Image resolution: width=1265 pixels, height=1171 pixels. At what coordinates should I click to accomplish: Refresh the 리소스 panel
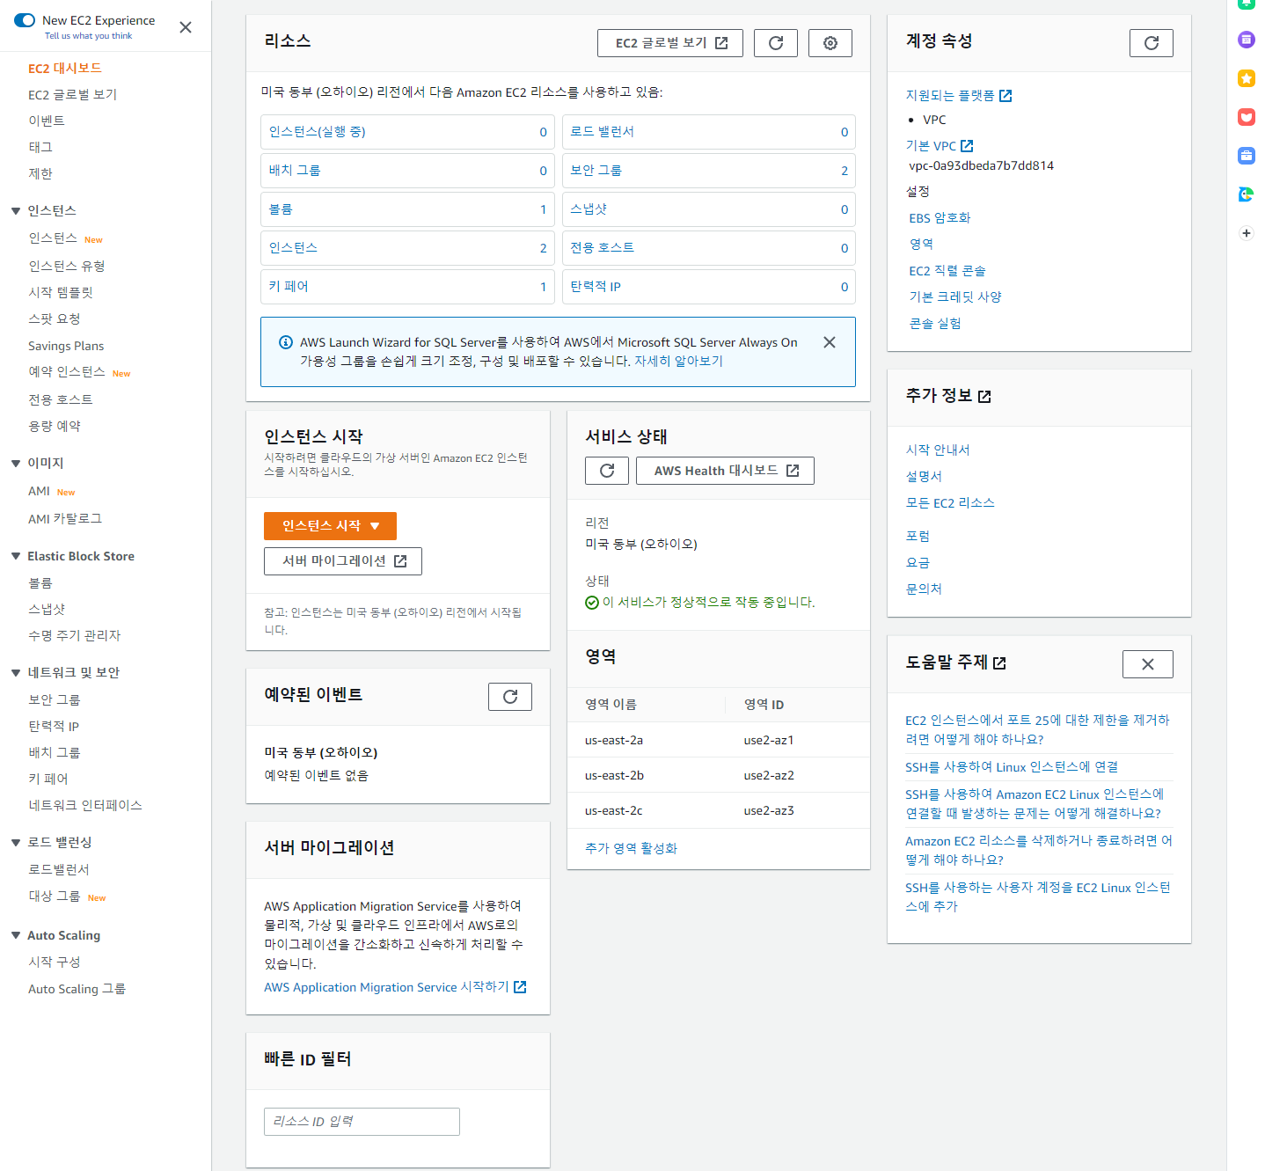click(776, 43)
